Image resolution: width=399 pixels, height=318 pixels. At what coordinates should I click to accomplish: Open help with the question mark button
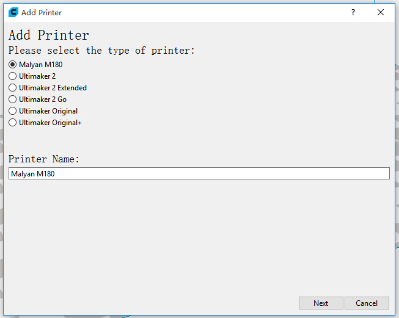(x=353, y=12)
